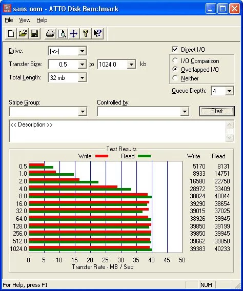The width and height of the screenshot is (243, 291).
Task: Click the read value 40233
Action: [222, 248]
